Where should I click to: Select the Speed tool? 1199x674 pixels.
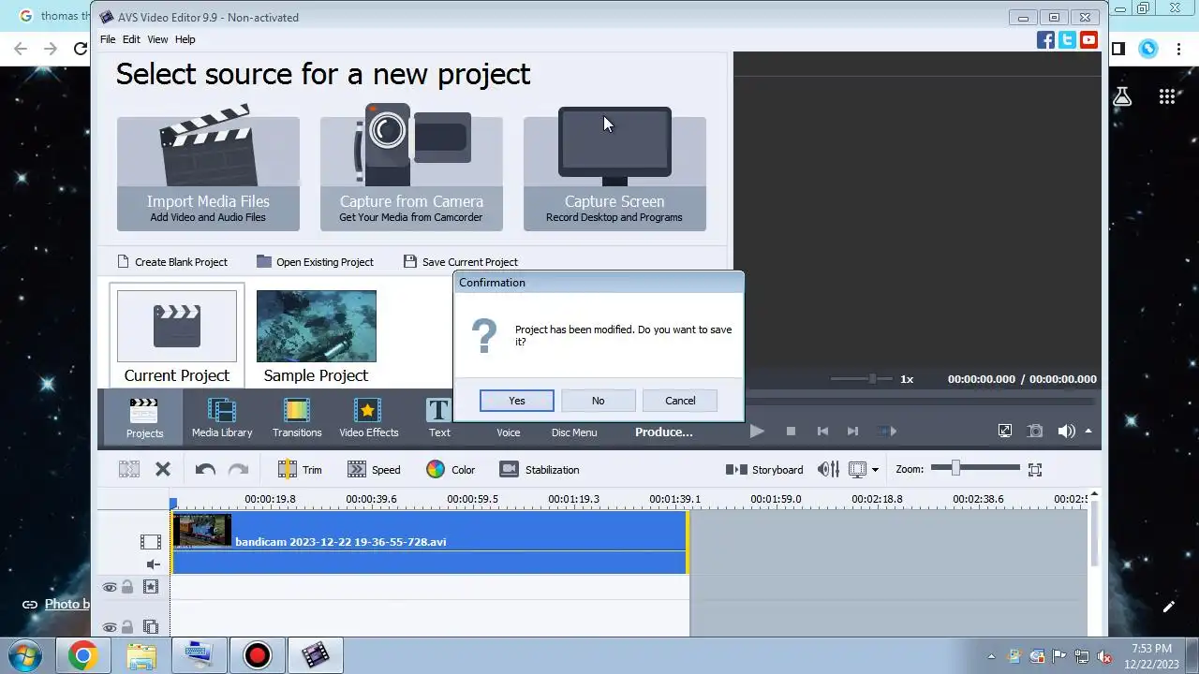pos(374,470)
